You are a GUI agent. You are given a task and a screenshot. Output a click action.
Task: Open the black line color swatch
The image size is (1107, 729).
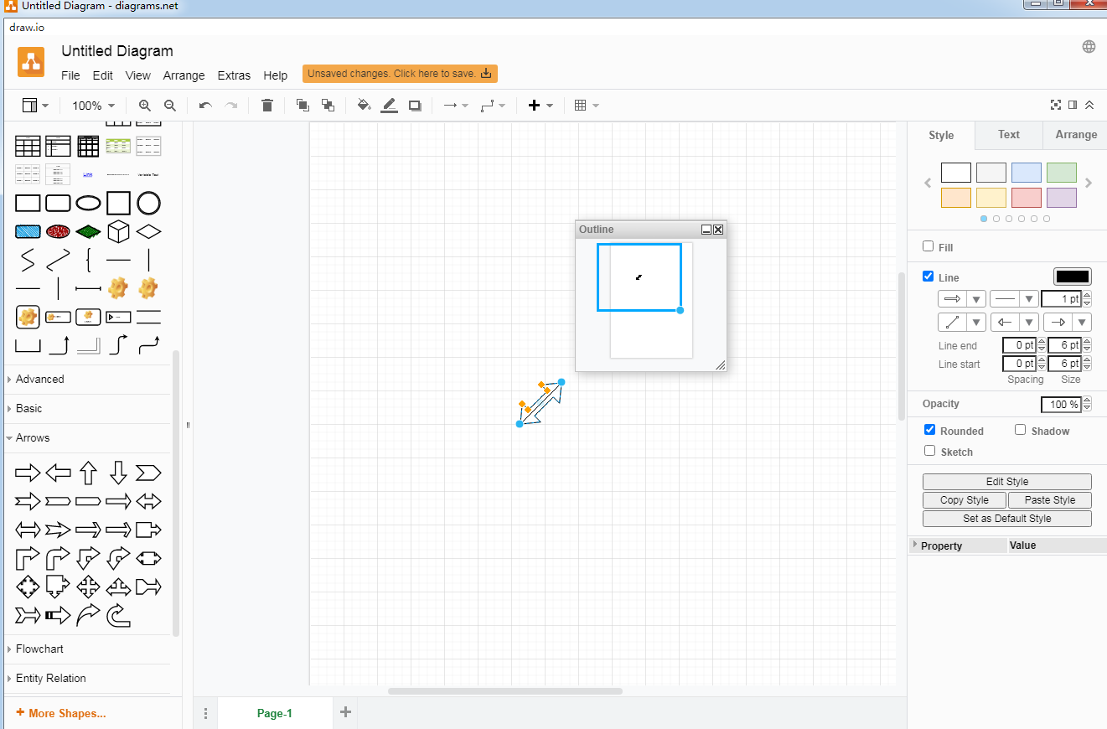(1072, 277)
